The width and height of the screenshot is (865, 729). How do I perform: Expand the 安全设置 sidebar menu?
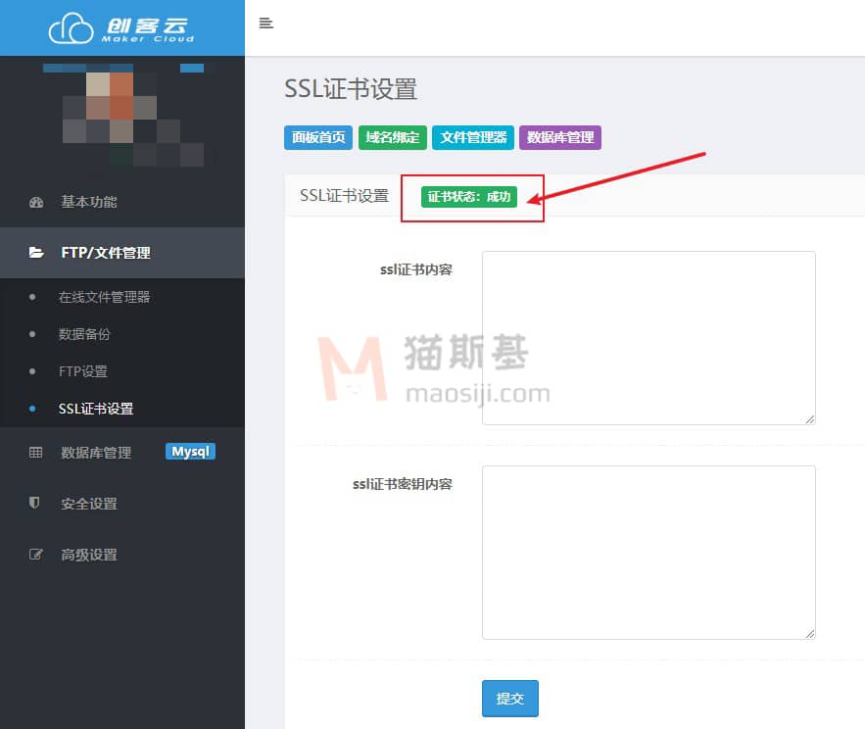click(x=88, y=504)
